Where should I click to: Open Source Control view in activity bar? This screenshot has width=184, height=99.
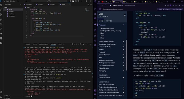click(x=1, y=15)
